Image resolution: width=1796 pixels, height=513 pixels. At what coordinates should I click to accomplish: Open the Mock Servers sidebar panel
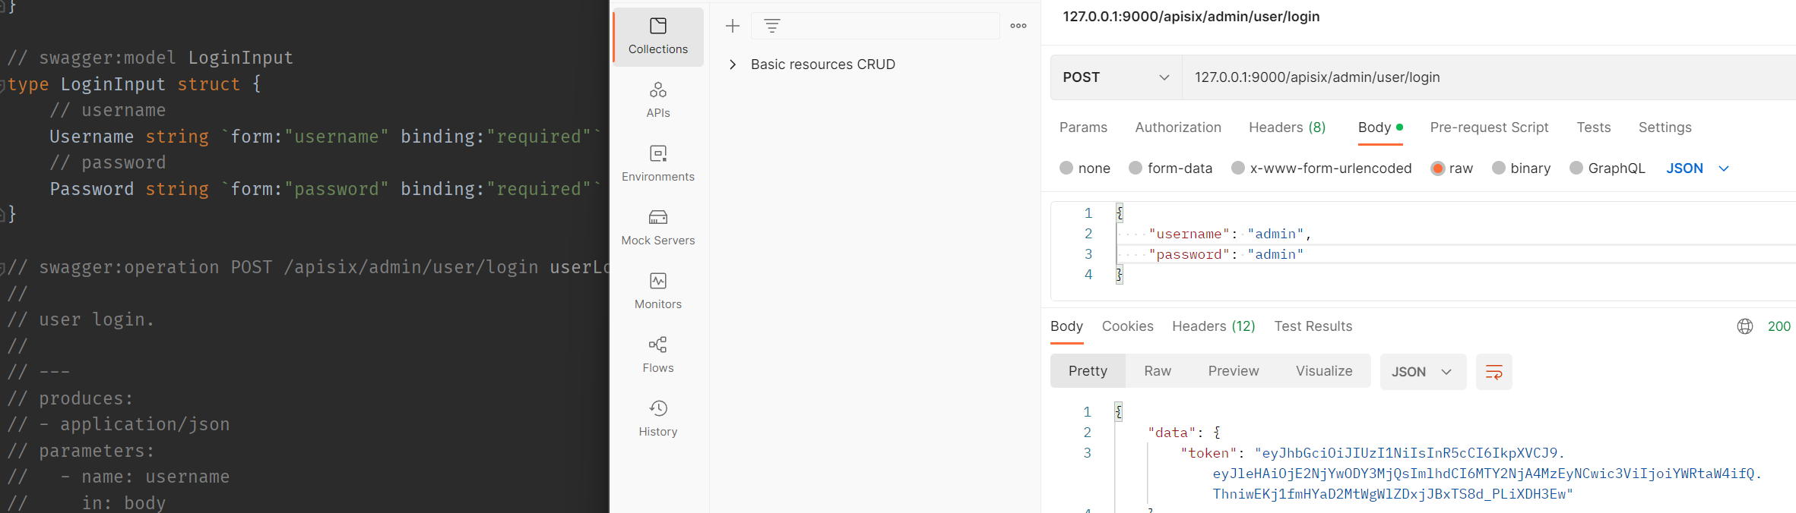click(658, 228)
